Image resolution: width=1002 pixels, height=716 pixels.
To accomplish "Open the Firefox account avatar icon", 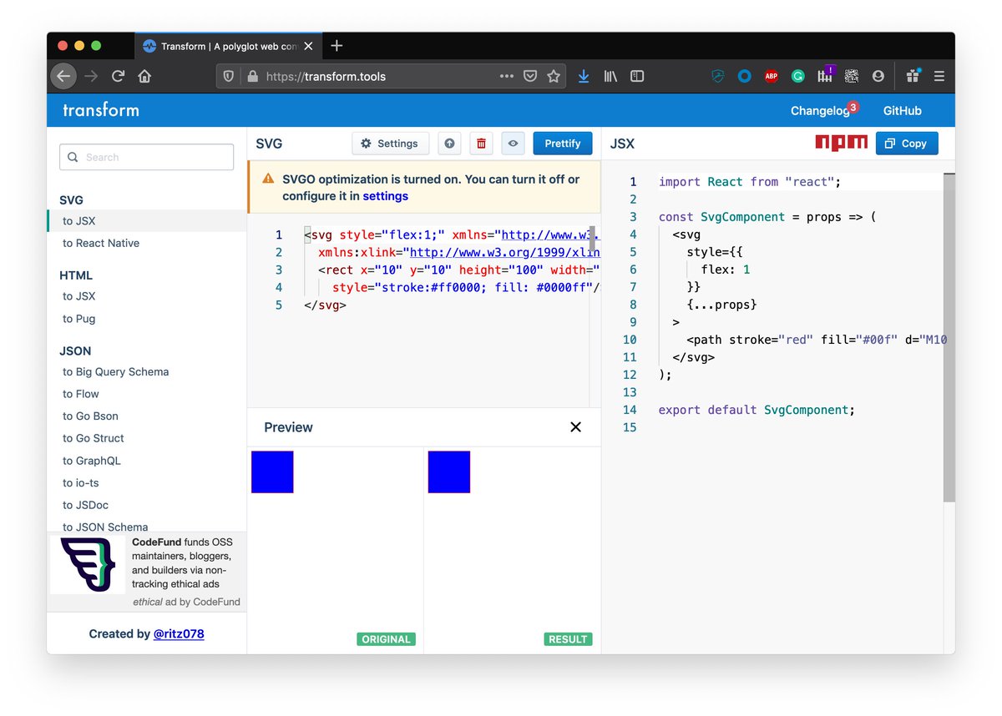I will click(x=878, y=76).
